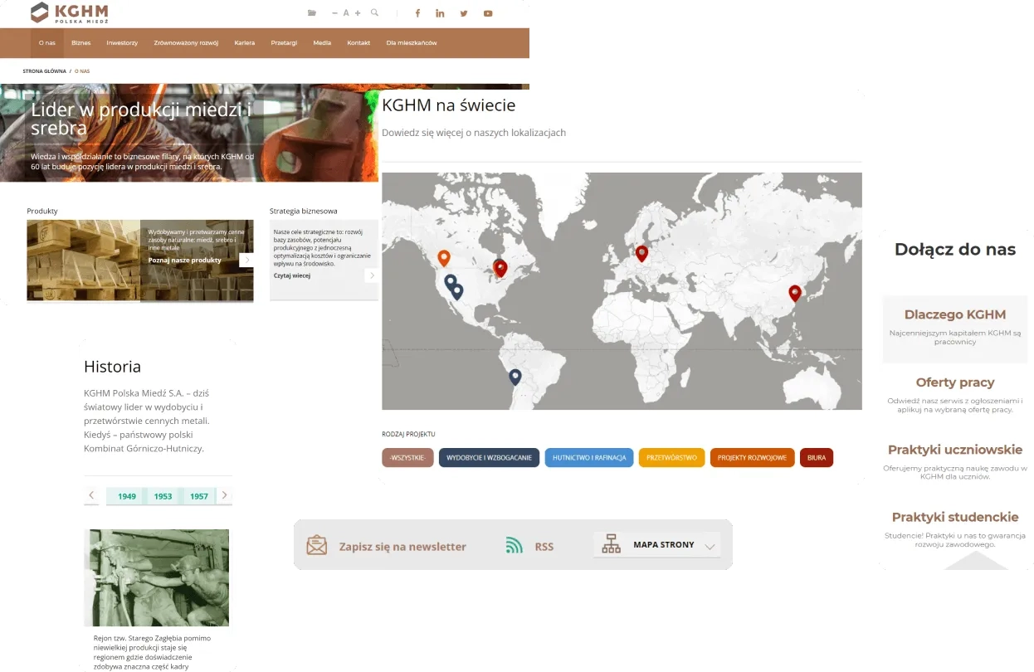This screenshot has width=1034, height=672.
Task: Expand the Mapa strony dropdown
Action: point(709,546)
